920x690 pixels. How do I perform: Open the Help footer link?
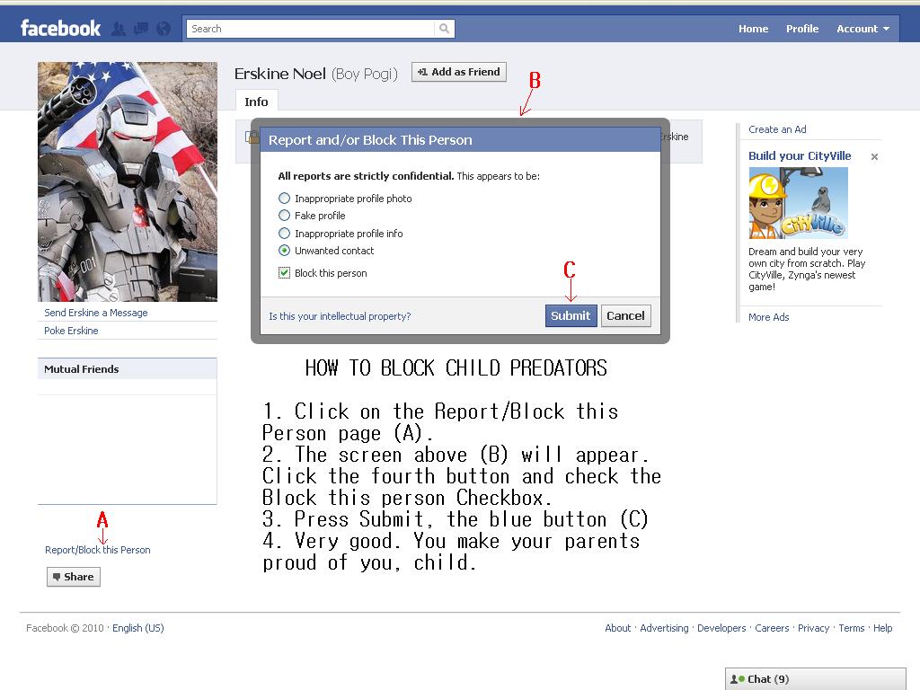[x=882, y=628]
